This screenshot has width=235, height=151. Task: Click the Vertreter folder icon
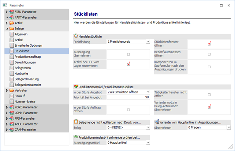pyautogui.click(x=12, y=90)
